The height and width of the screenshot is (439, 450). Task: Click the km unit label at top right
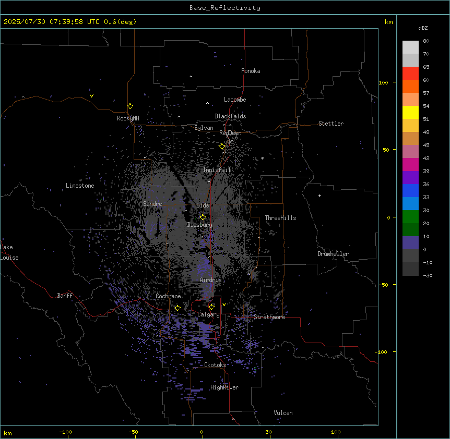388,22
